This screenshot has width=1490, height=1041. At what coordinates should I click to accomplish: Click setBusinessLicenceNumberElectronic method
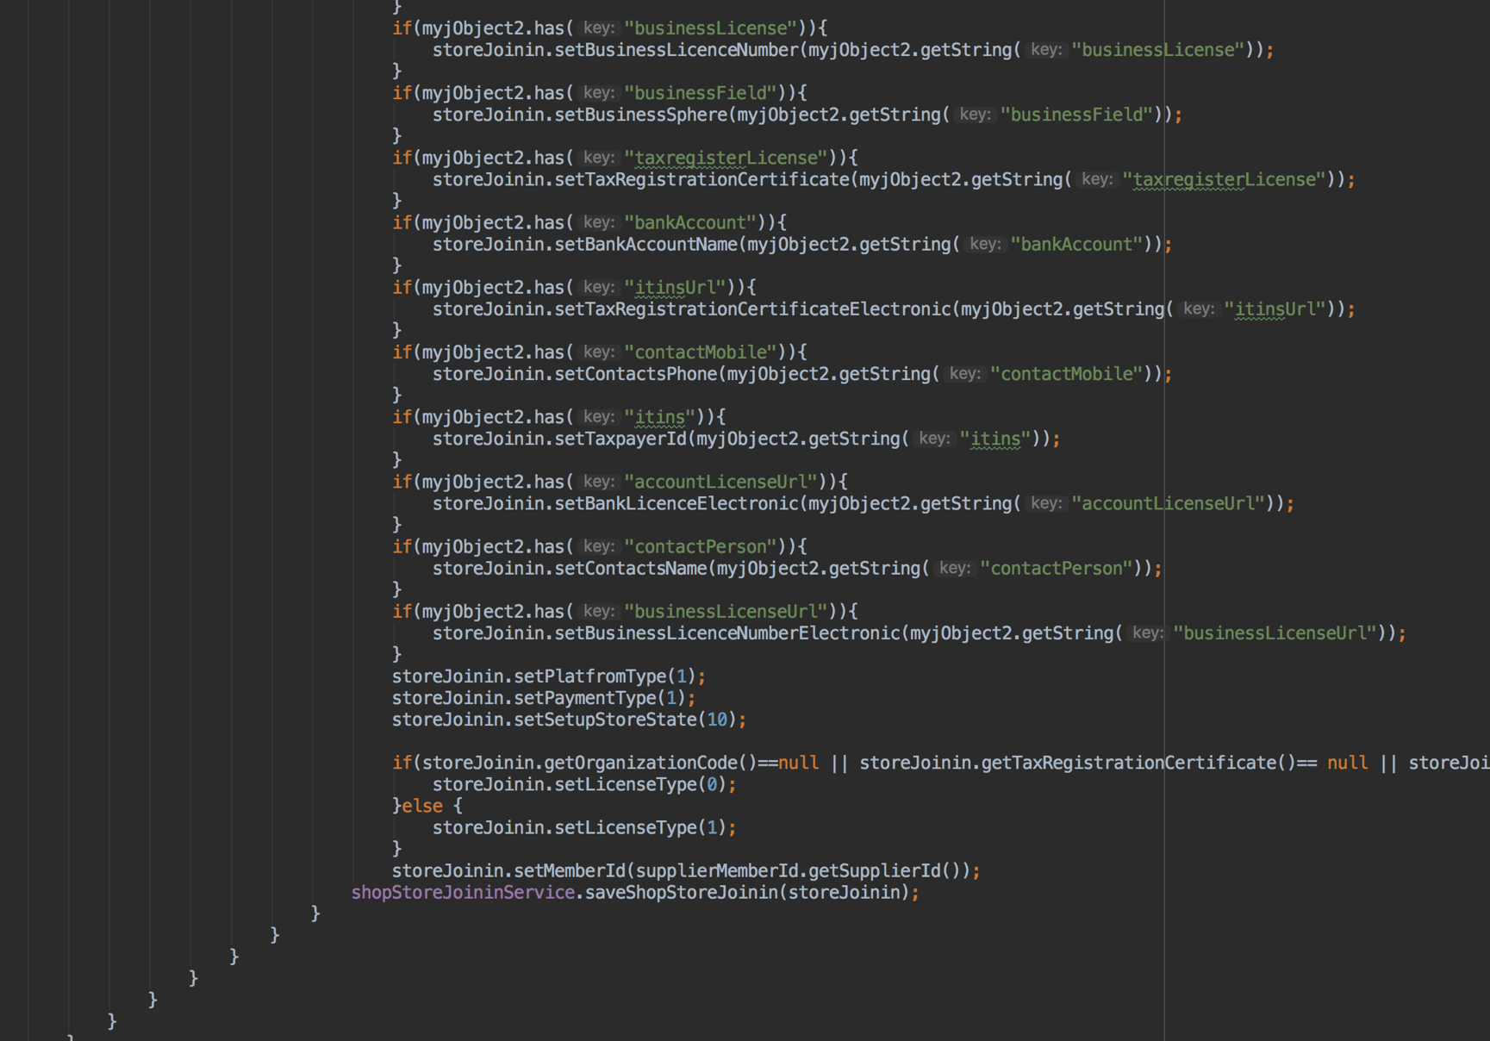coord(728,633)
